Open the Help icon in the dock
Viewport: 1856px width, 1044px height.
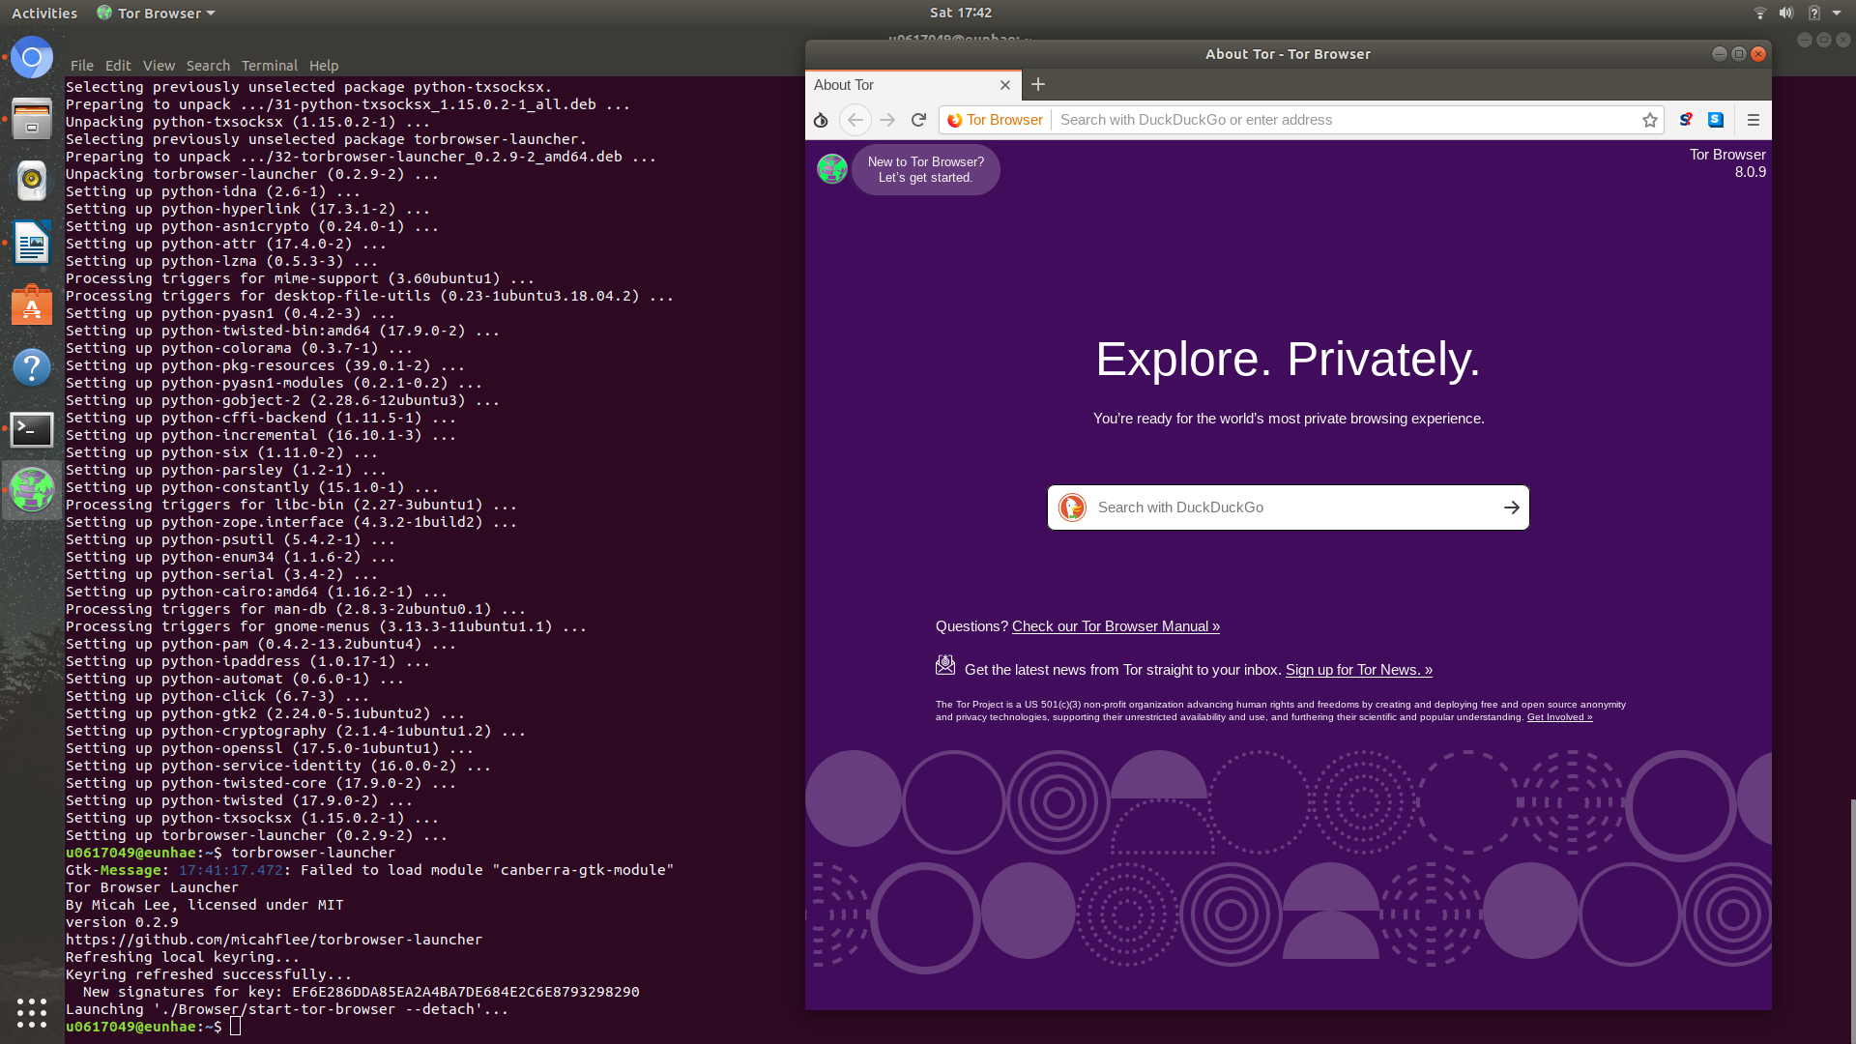point(32,367)
